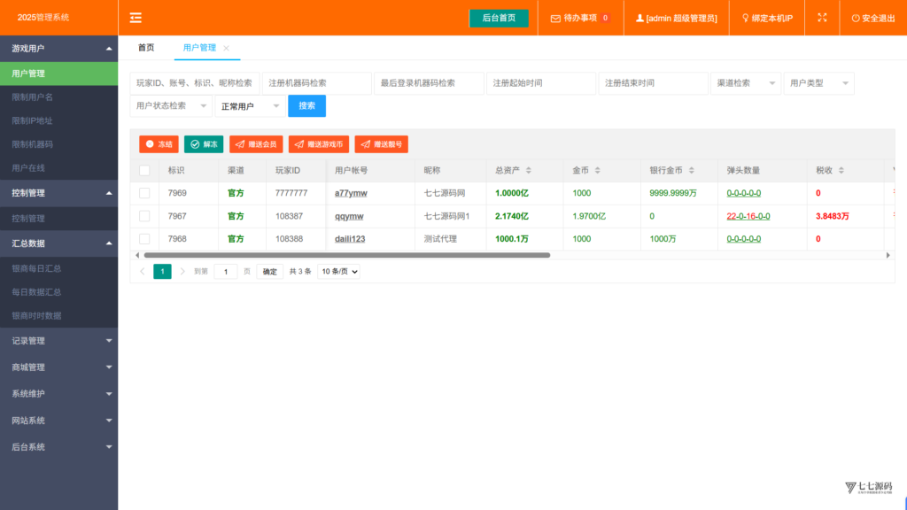907x510 pixels.
Task: Open 每日数据汇总 in sidebar
Action: (x=59, y=292)
